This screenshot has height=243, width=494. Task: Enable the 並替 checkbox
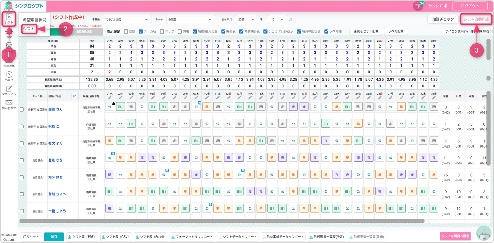(126, 31)
